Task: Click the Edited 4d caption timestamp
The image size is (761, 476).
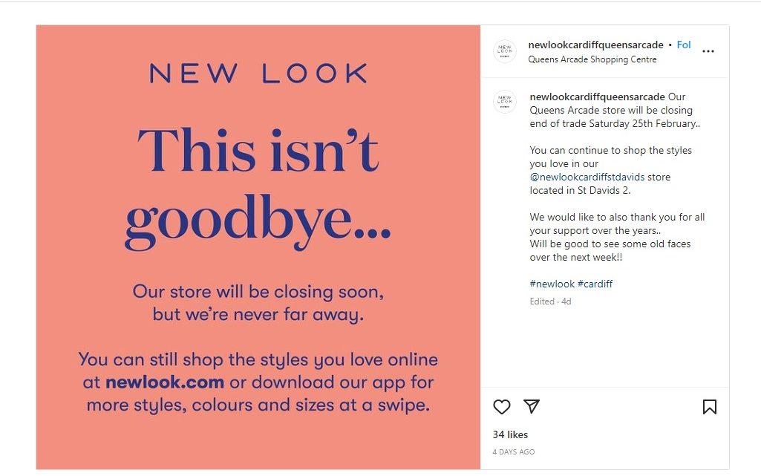Action: (550, 301)
